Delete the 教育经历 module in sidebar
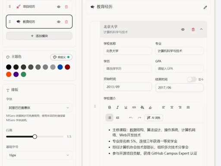The width and height of the screenshot is (221, 166). (66, 22)
